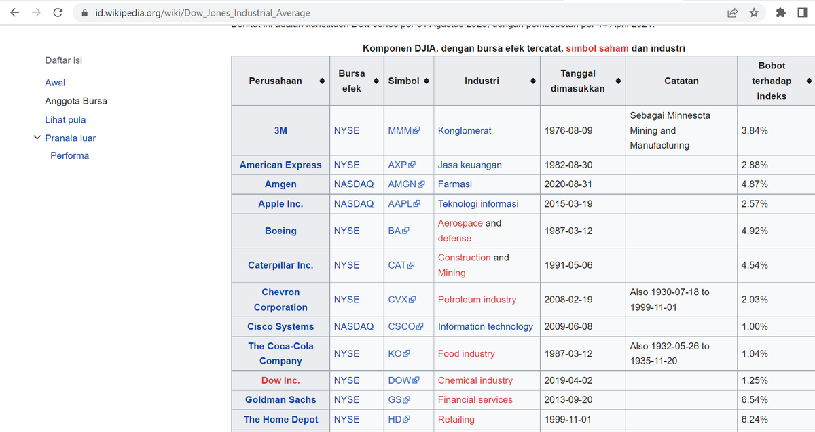Sort table by Tanggal dimasukkan column
The width and height of the screenshot is (815, 432).
618,81
